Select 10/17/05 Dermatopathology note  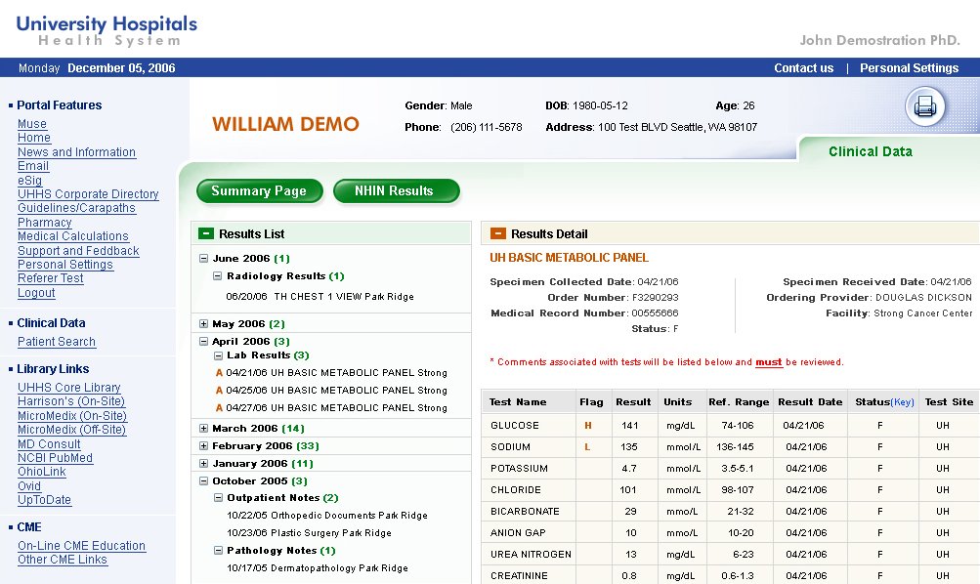point(318,567)
